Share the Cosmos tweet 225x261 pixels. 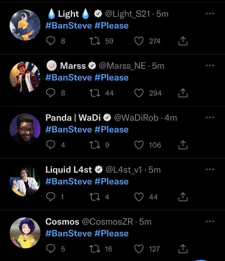coord(183,249)
